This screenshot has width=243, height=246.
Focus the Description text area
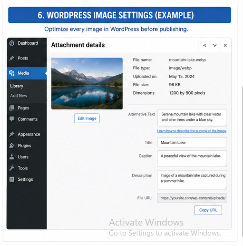pos(192,180)
